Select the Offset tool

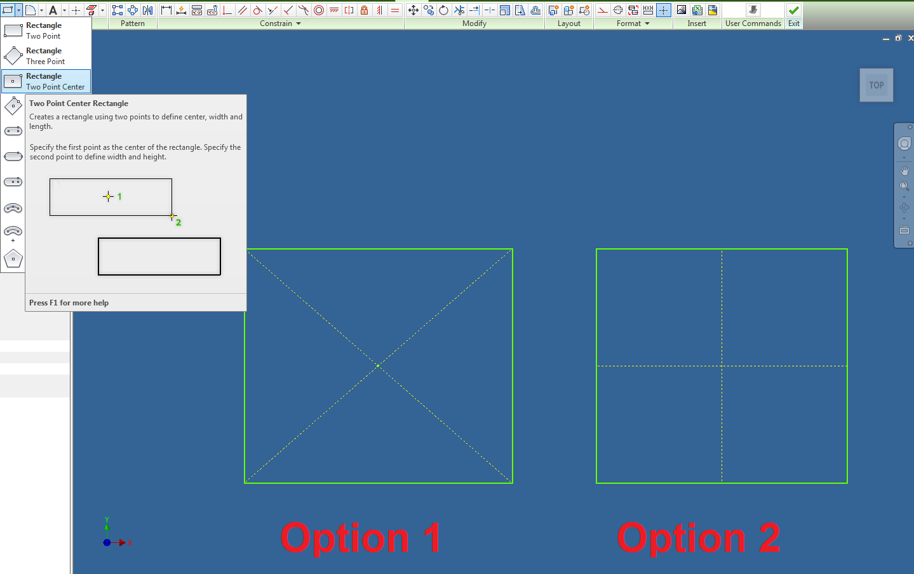[x=536, y=10]
